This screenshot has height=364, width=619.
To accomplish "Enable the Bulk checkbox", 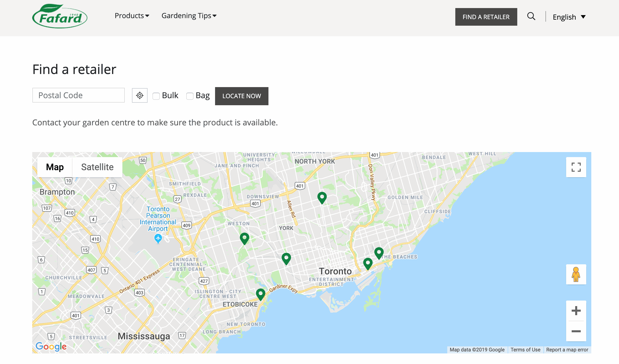I will point(156,96).
